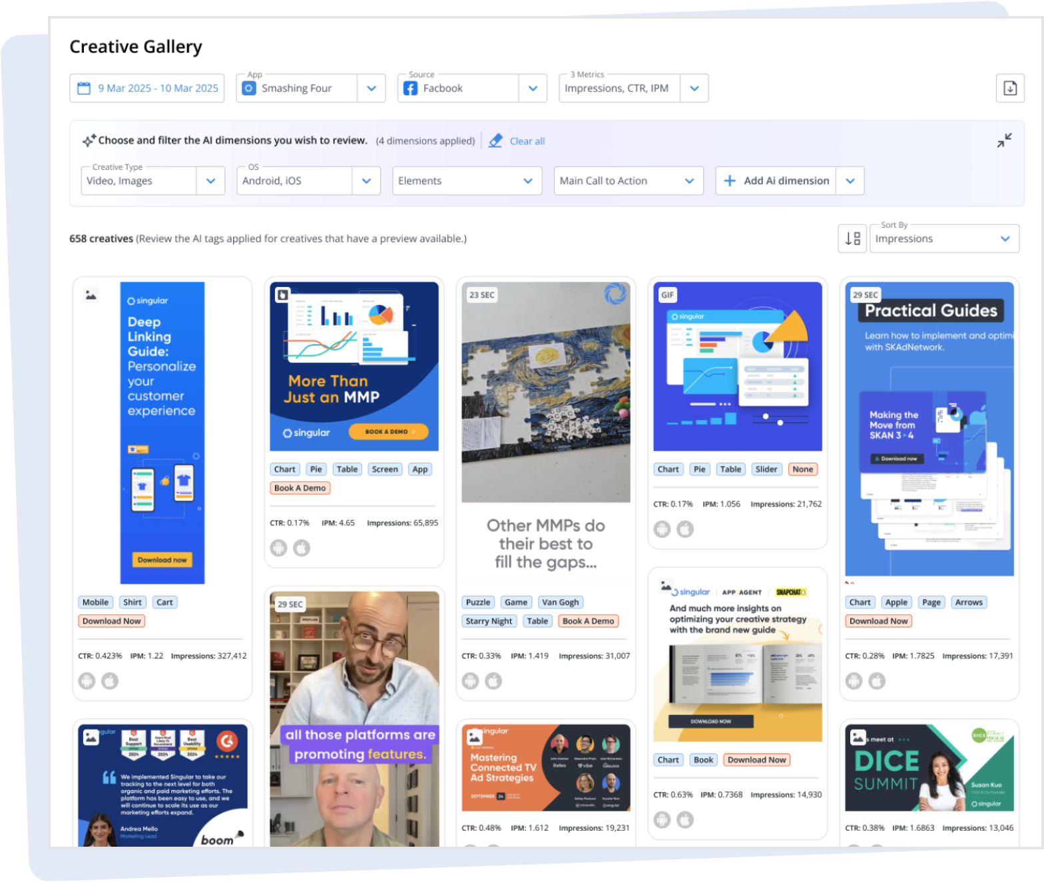Click the Mobile tag on first card
Screen dimensions: 1044x882
pos(96,602)
